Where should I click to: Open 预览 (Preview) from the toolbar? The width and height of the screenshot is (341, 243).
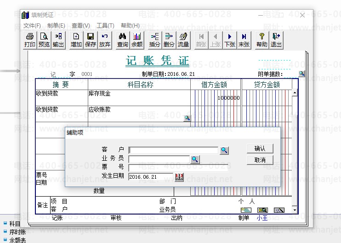(x=44, y=40)
